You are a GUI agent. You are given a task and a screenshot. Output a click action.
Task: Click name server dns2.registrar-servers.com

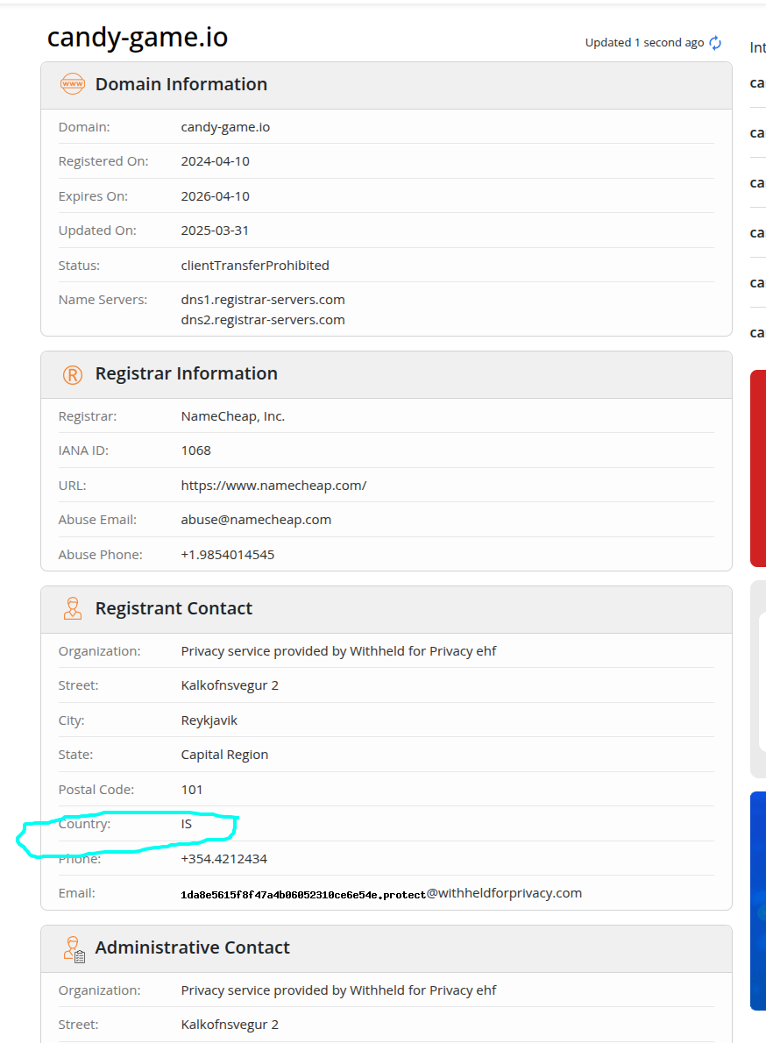[x=263, y=320]
